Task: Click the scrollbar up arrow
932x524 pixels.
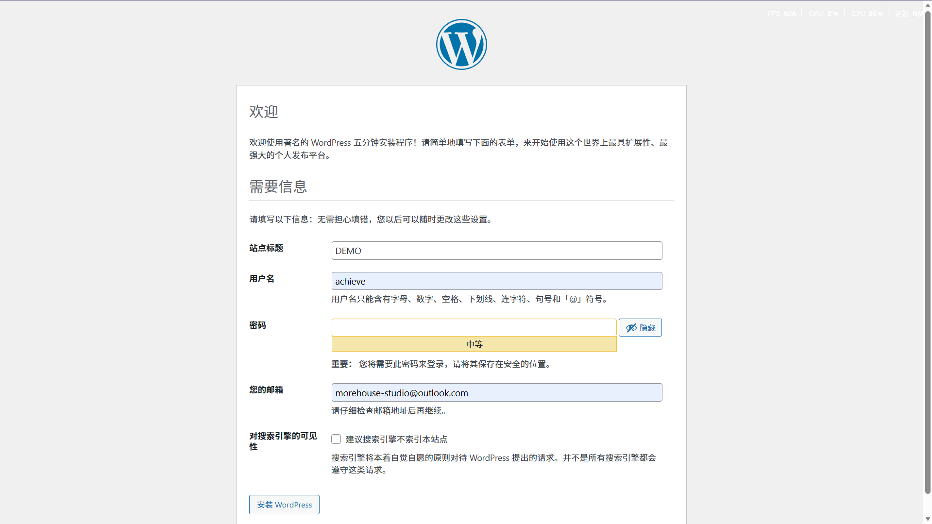Action: (928, 4)
